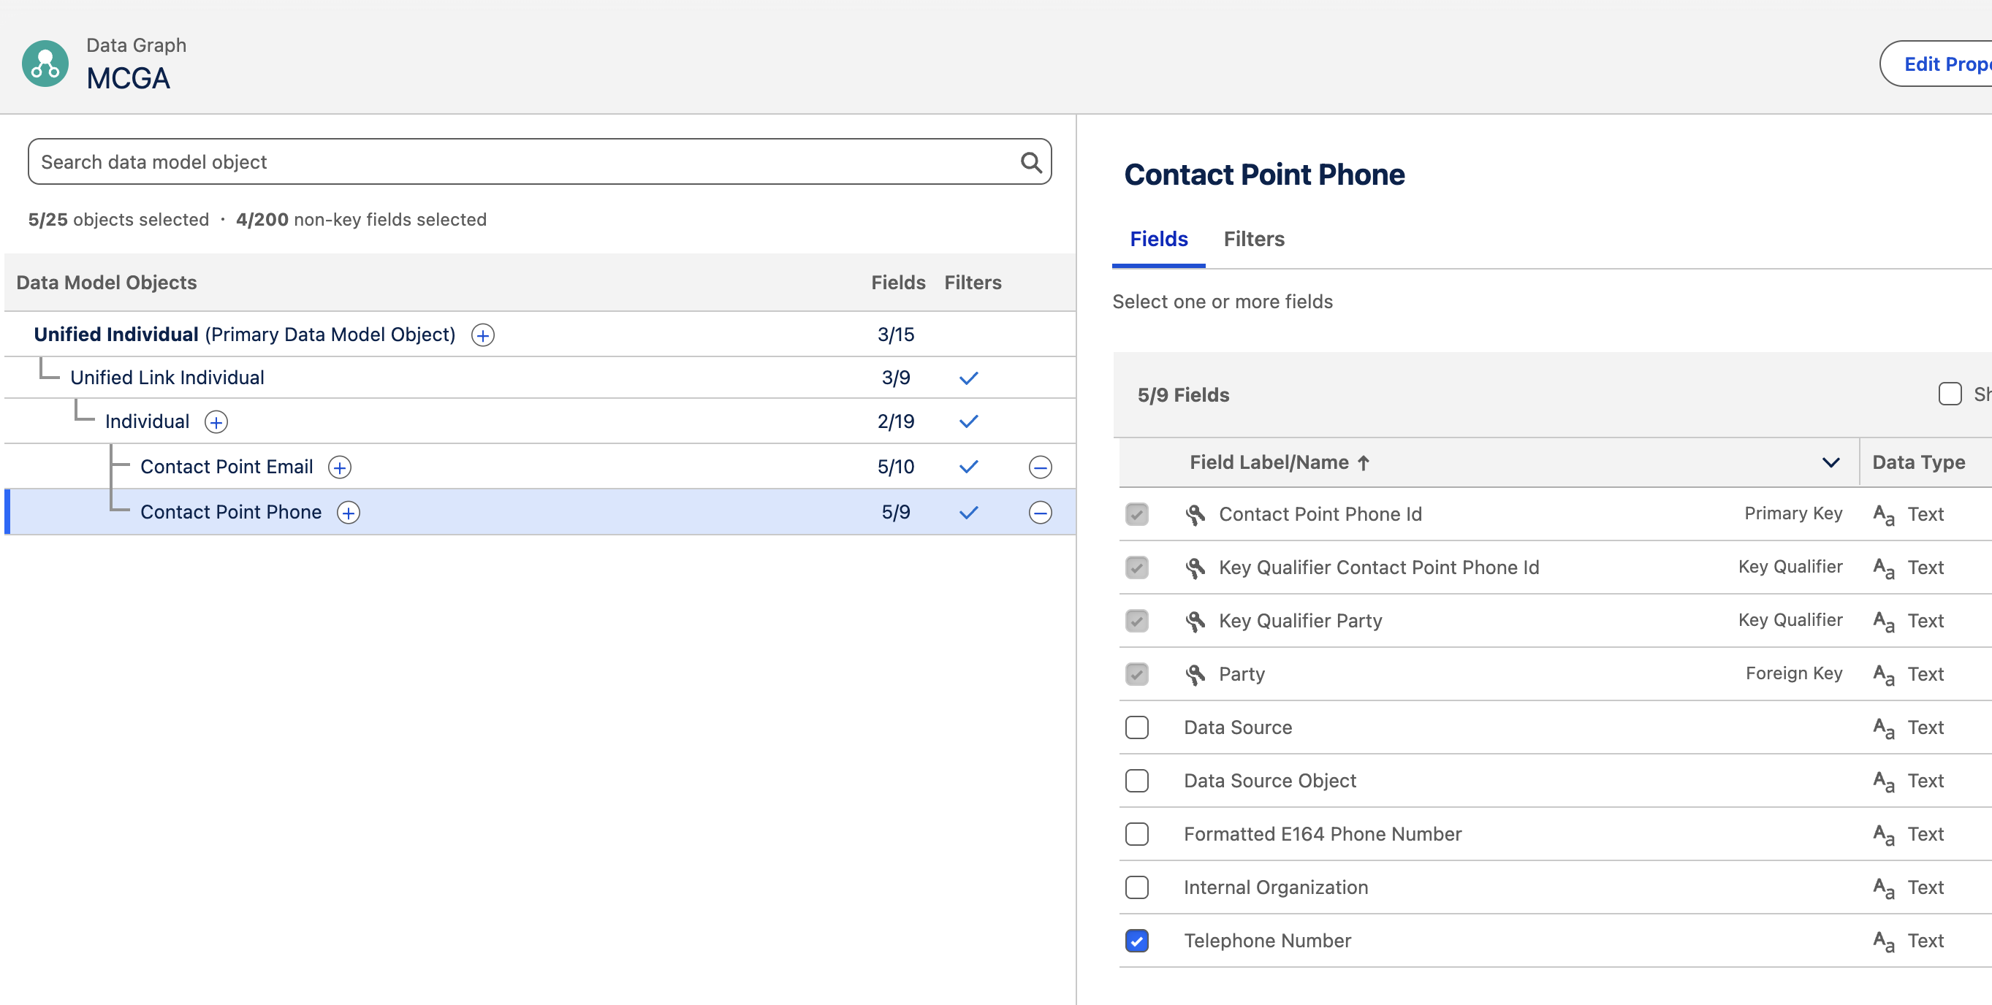The height and width of the screenshot is (1005, 1992).
Task: Open the Field Label/Name dropdown chevron
Action: (1831, 462)
